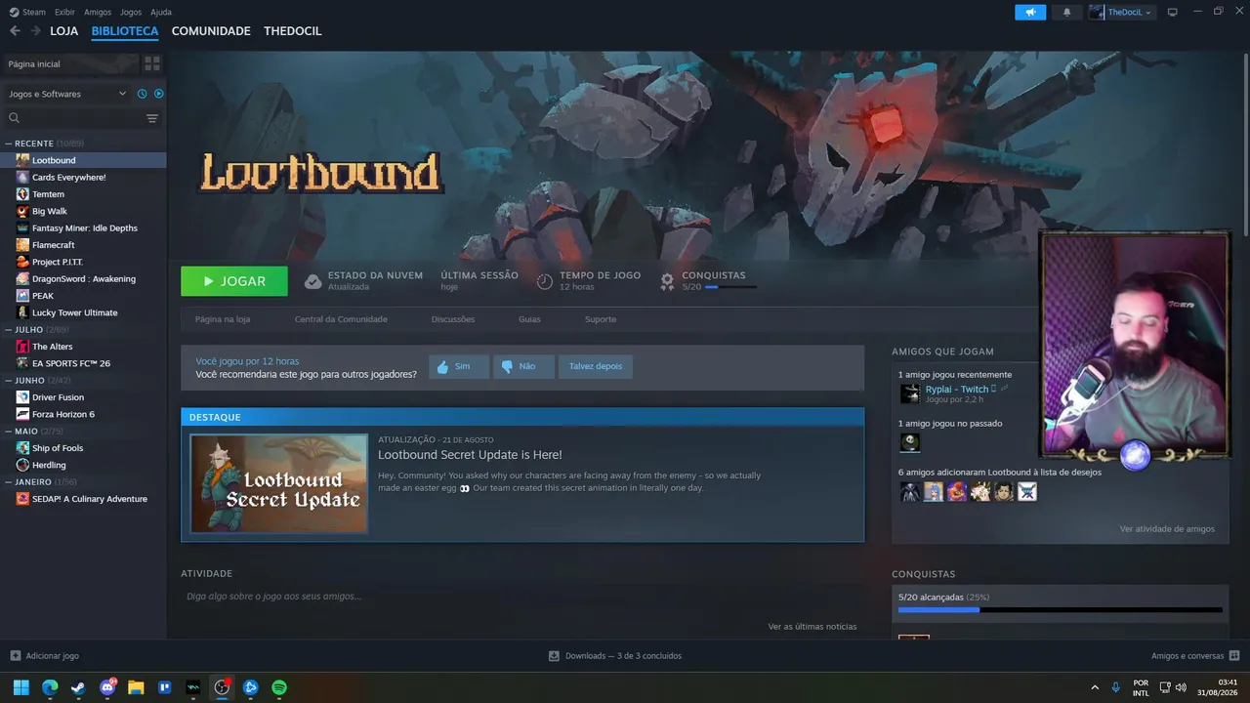Open Central da Comunidade tab

[341, 319]
